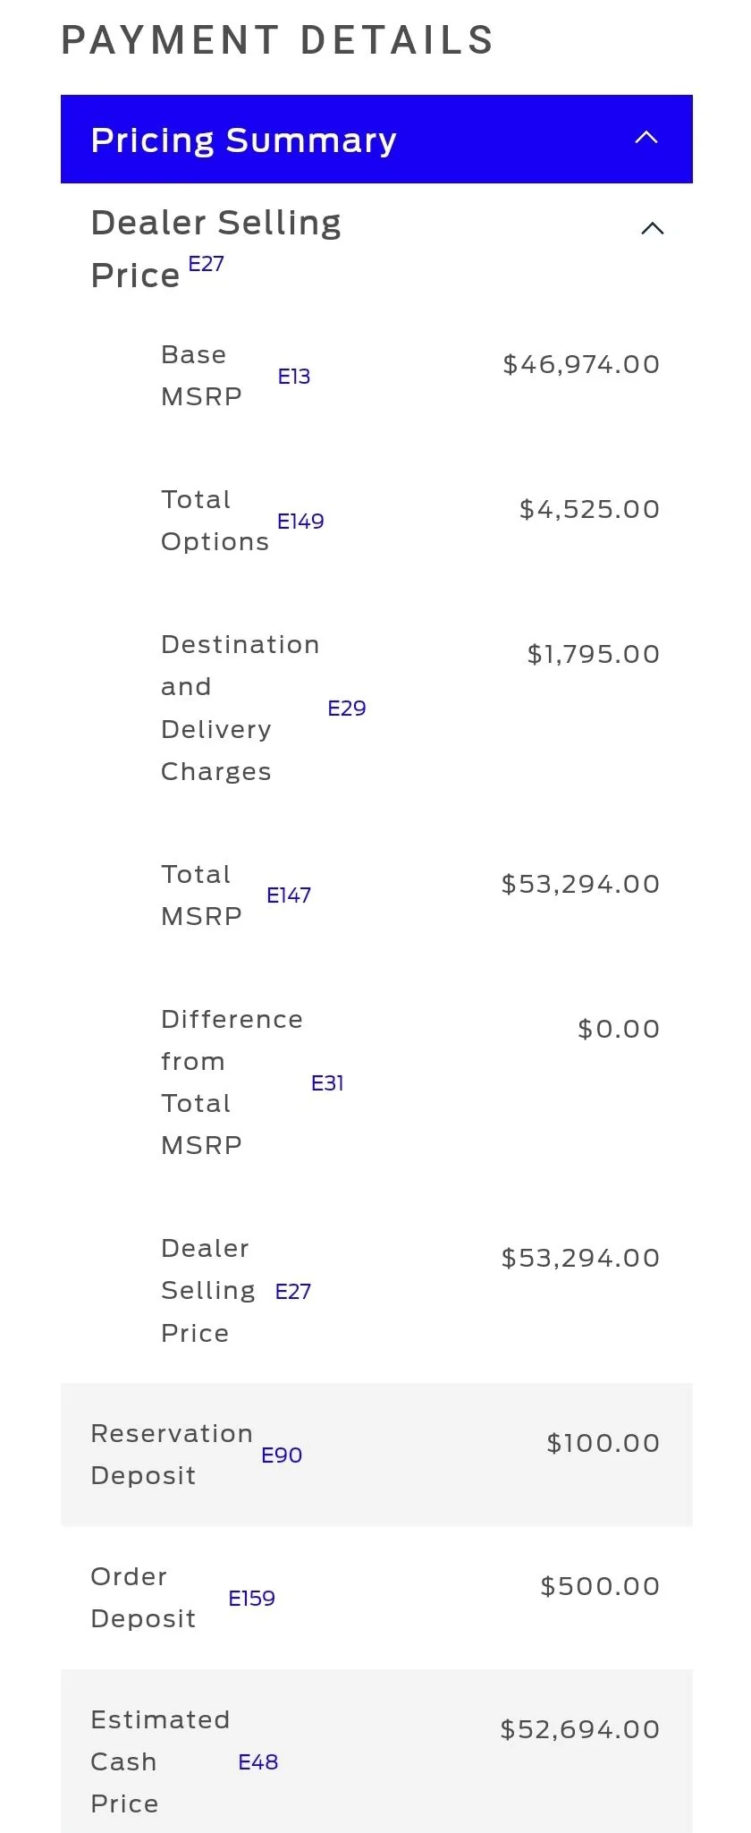Open footnote E29 for Destination and Delivery Charges
This screenshot has width=751, height=1833.
(x=347, y=709)
